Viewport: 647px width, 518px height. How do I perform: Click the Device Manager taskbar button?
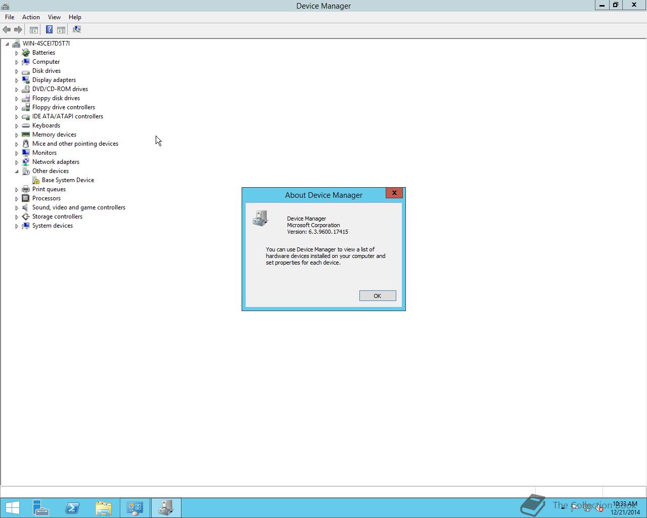pos(166,508)
